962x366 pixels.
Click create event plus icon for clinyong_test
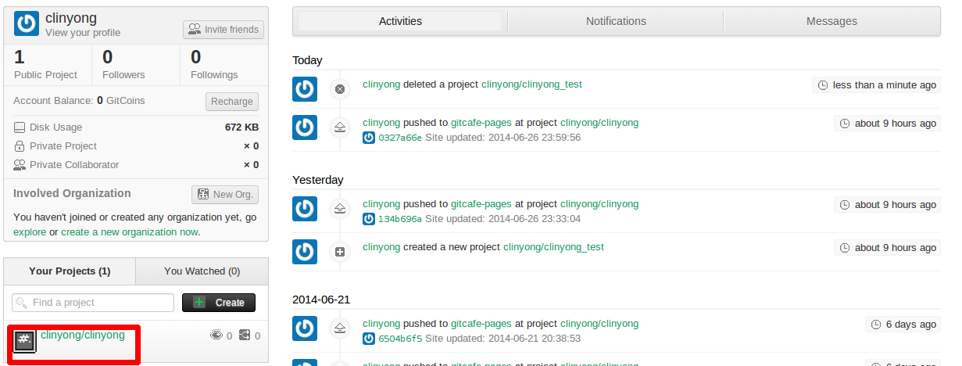tap(340, 252)
